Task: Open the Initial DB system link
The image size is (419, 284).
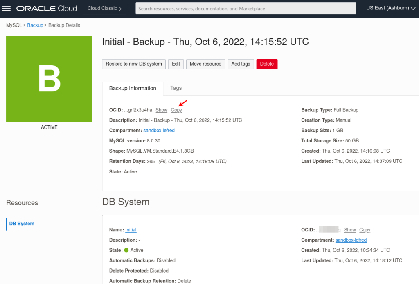Action: (x=131, y=230)
